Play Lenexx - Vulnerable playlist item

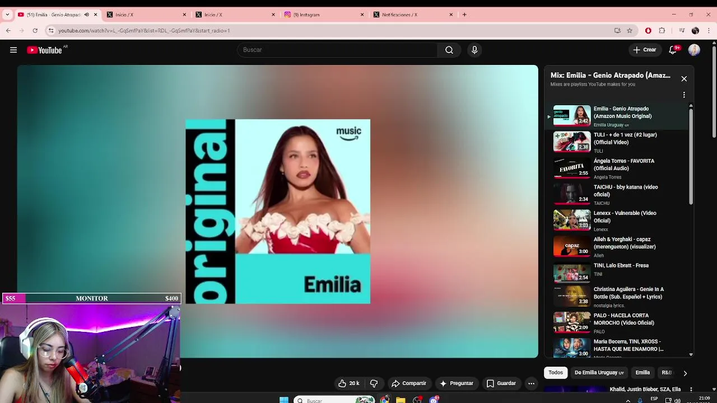point(617,221)
